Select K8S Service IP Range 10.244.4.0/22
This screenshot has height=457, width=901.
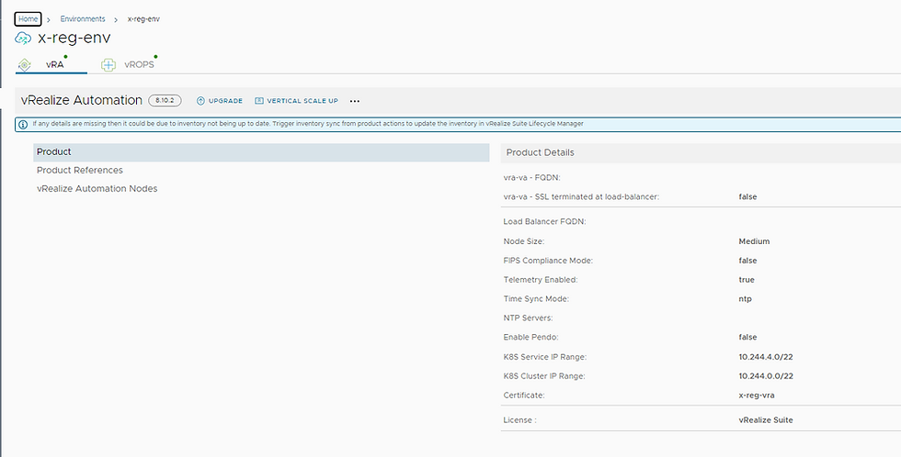tap(766, 357)
